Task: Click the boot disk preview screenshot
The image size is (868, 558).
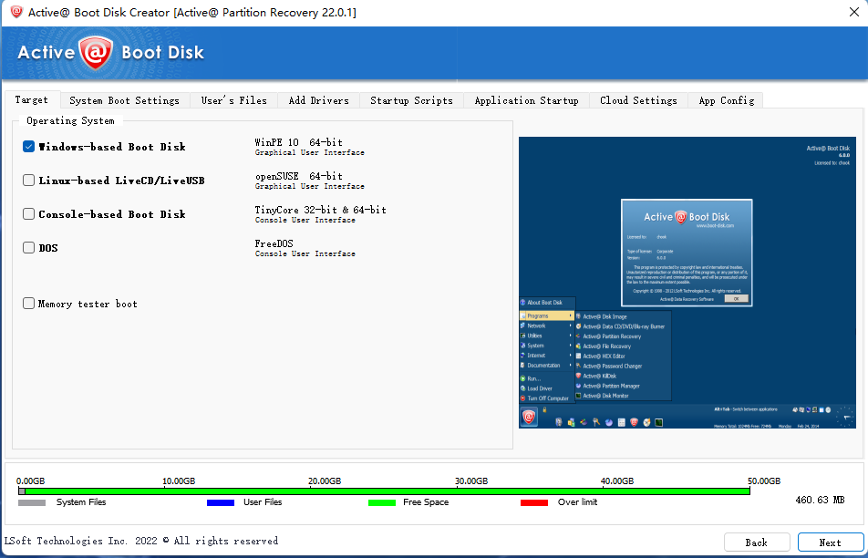Action: point(687,283)
